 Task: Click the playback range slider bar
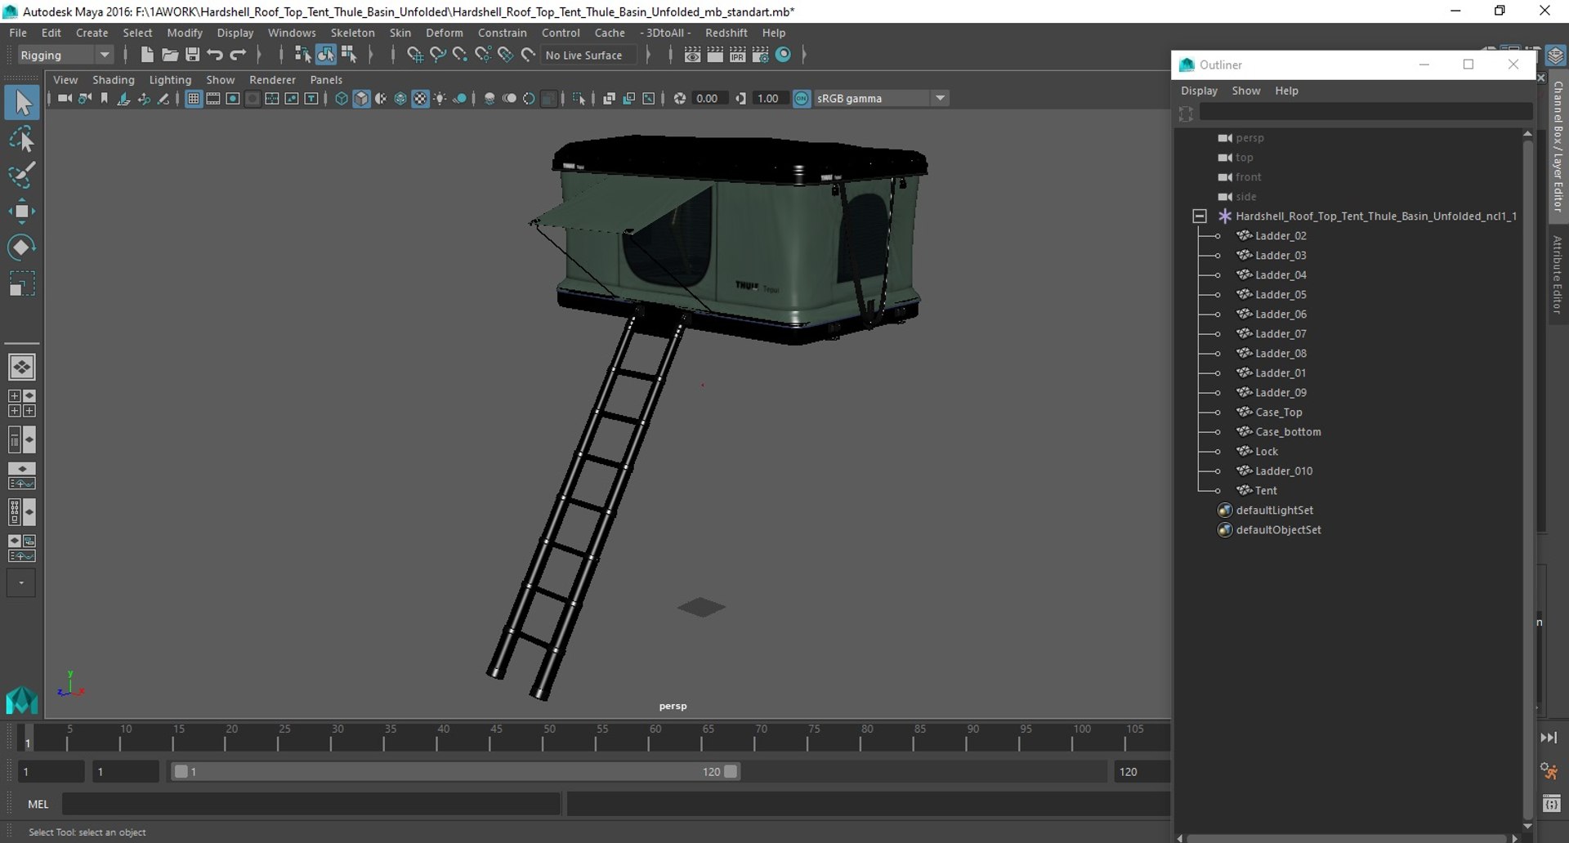coord(454,772)
